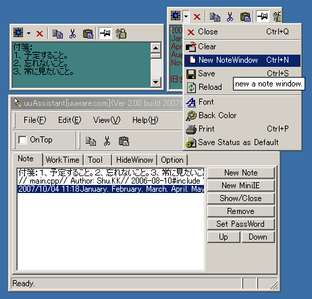Screen dimensions: 312x299
Task: Click the paste clipboard icon in the left note window
Action: pos(88,34)
